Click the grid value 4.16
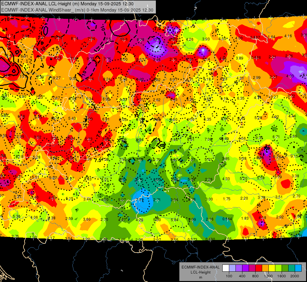The height and width of the screenshot is (282, 307). (x=288, y=36)
